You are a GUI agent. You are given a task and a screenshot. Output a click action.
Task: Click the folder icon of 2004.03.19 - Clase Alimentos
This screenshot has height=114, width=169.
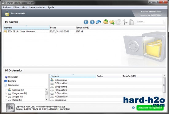click(x=6, y=31)
